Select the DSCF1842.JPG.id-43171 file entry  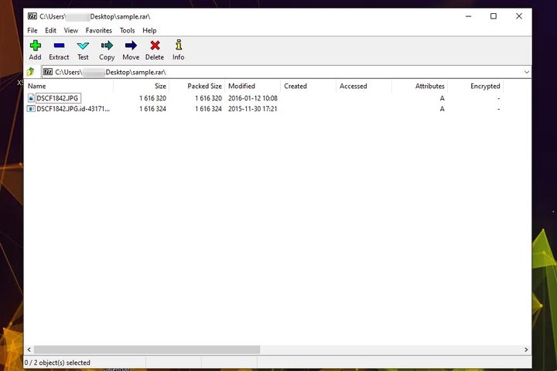tap(73, 109)
